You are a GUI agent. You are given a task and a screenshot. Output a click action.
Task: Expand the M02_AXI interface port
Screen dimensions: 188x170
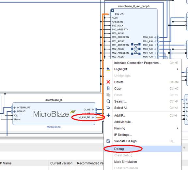tap(155, 45)
